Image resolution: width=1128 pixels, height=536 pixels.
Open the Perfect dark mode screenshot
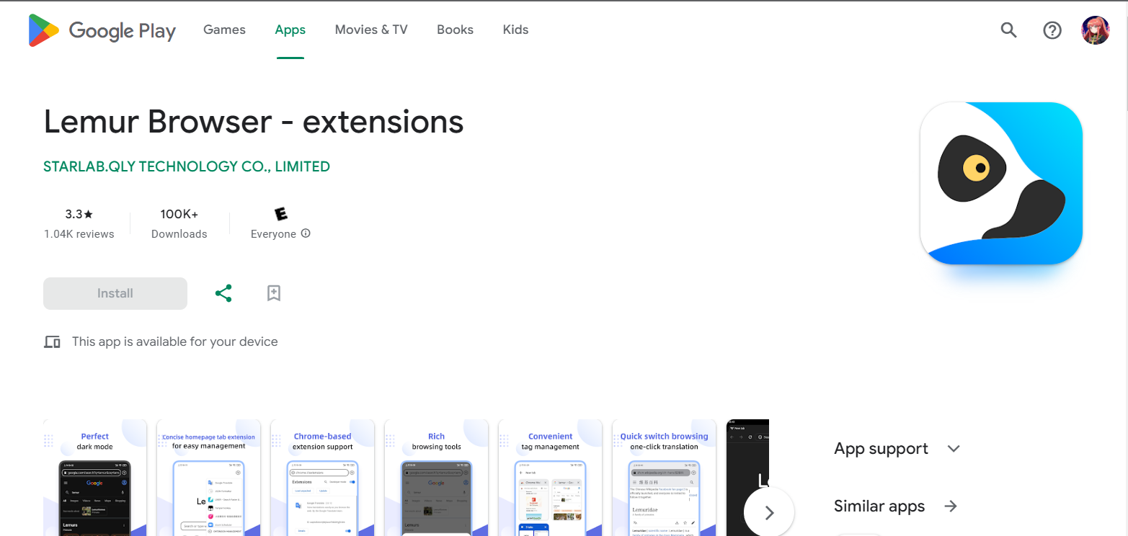[x=94, y=478]
